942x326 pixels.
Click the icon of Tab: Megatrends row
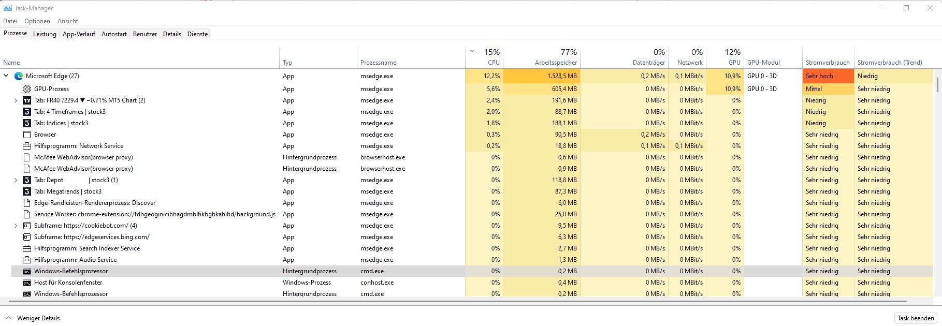coord(27,191)
